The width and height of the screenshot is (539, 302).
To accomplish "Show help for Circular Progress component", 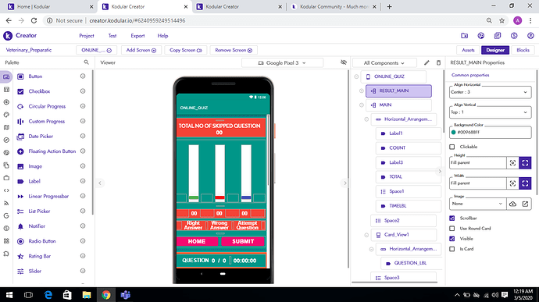I will (x=83, y=106).
